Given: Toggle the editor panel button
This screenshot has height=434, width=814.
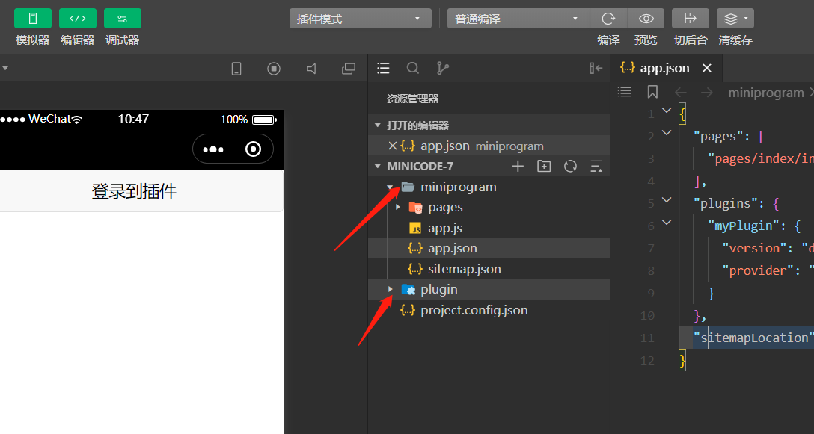Looking at the screenshot, I should 77,19.
